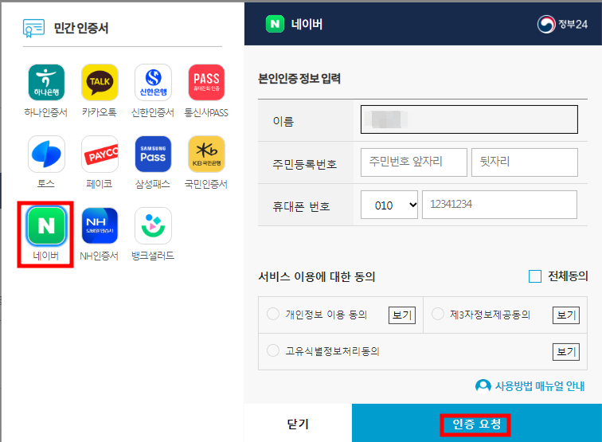Choose the 통신사PASS icon
The image size is (602, 442).
(206, 83)
